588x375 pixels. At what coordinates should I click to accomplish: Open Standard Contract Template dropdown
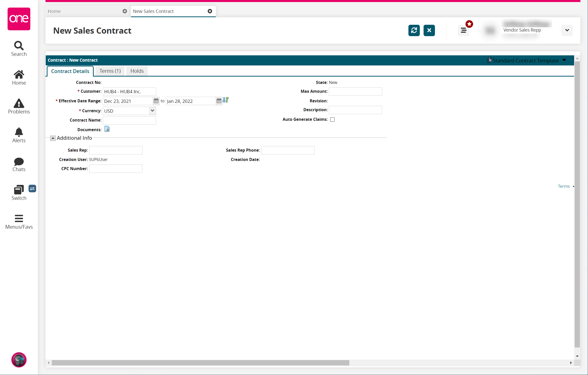pyautogui.click(x=564, y=60)
